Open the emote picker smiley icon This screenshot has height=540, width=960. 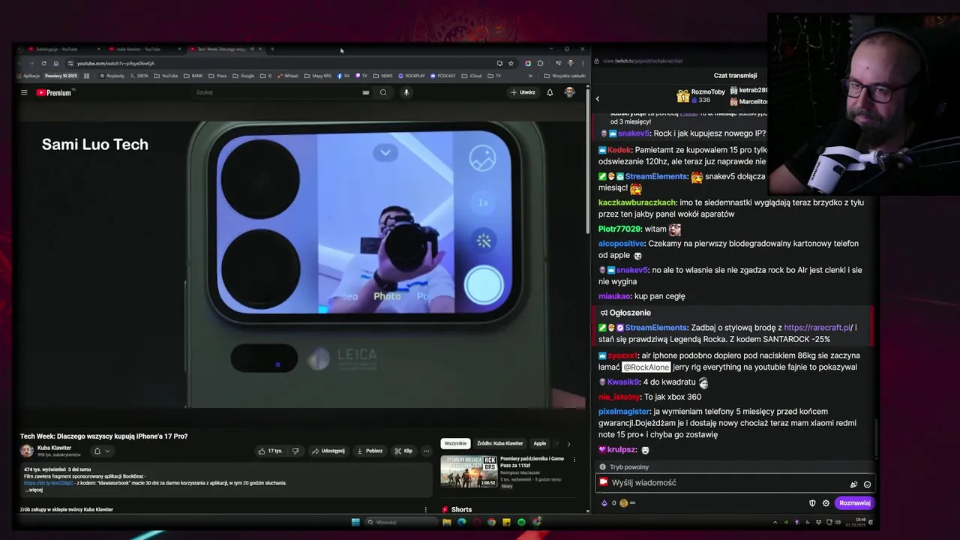(867, 484)
